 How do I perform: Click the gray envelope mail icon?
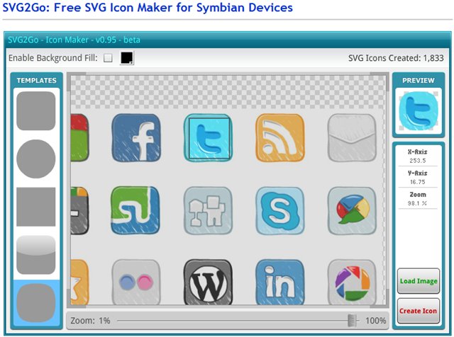click(352, 137)
